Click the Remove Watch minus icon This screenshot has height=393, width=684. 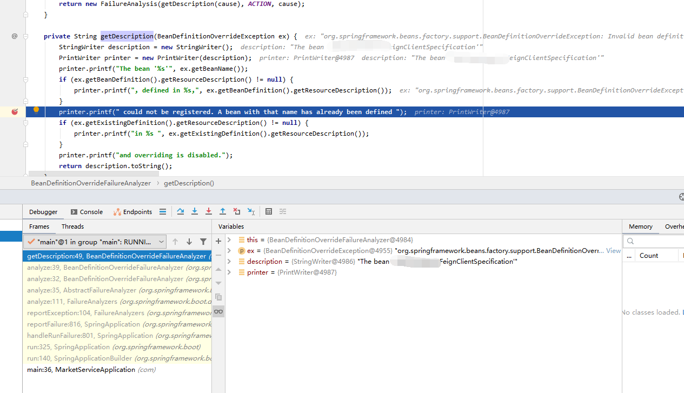coord(218,255)
